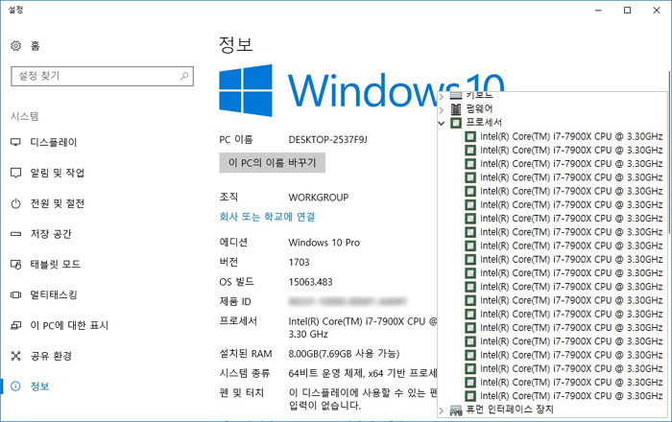Click PC name DESKTOP-2537F9J text
The image size is (672, 422).
click(x=328, y=139)
